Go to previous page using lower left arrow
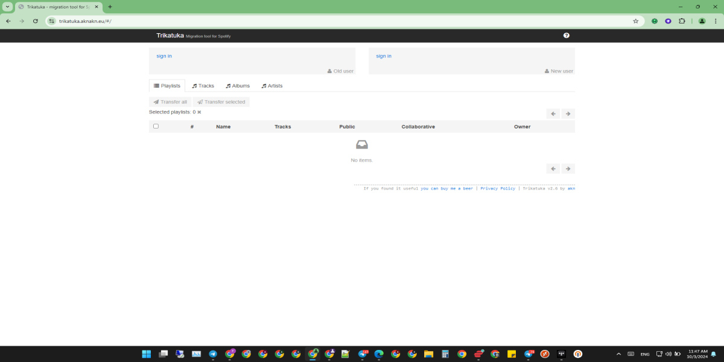Viewport: 724px width, 362px height. pyautogui.click(x=553, y=169)
